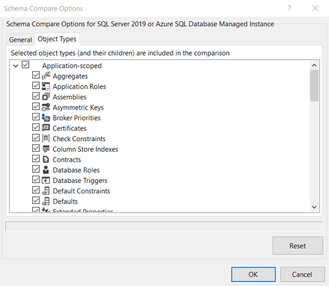Toggle the Default Constraints checkbox
This screenshot has height=286, width=329.
36,190
